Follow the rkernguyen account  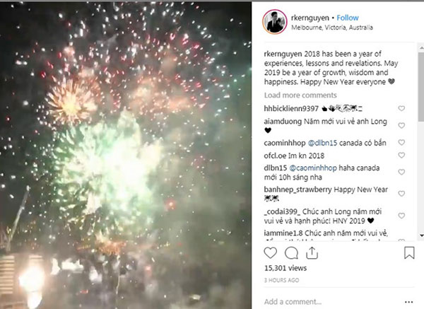tap(348, 18)
